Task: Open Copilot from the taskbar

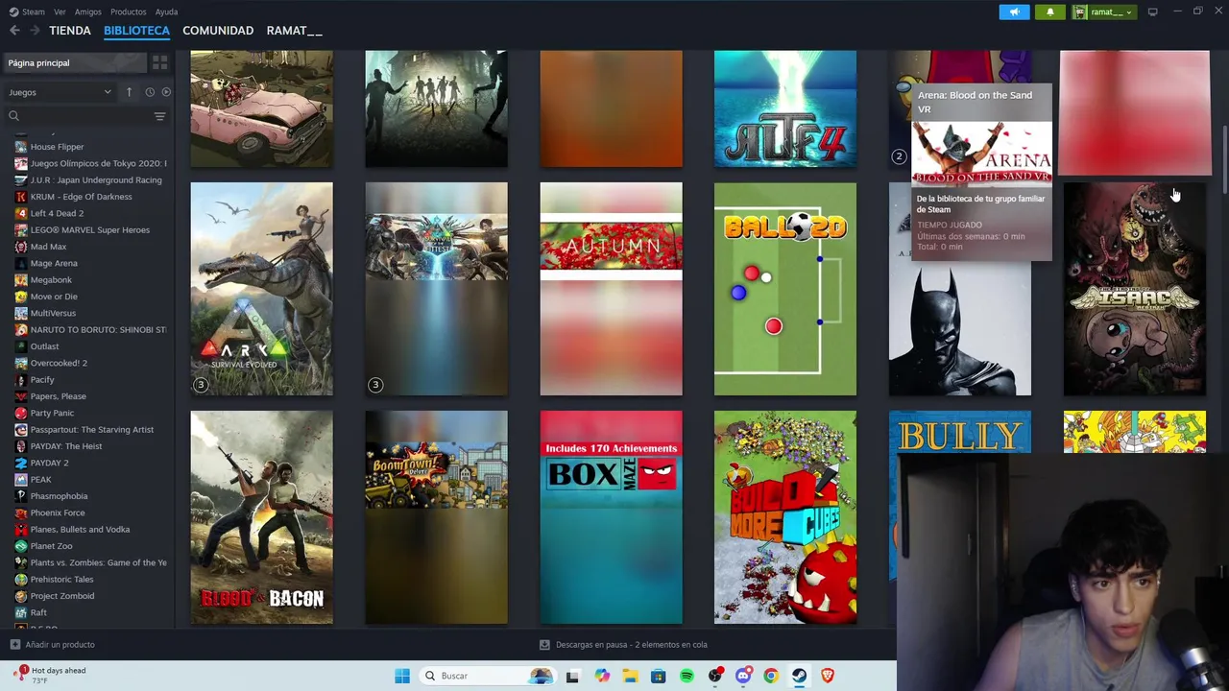Action: tap(602, 676)
